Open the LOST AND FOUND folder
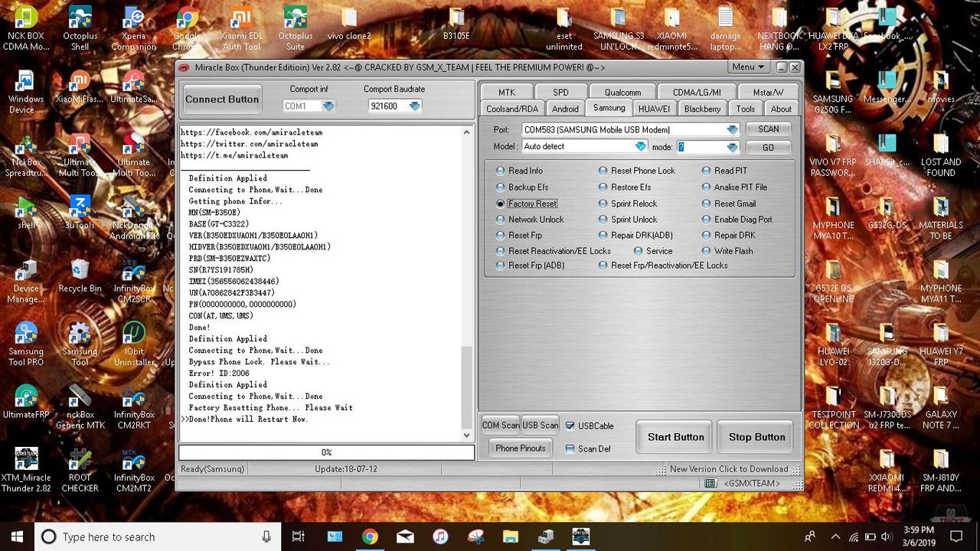Viewport: 980px width, 551px height. 941,155
